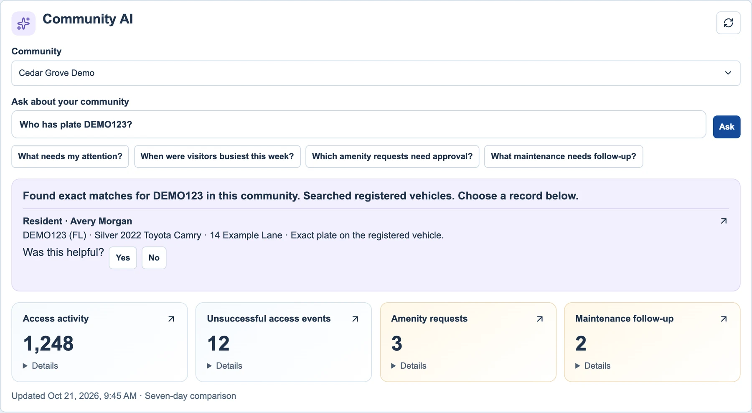
Task: Click the 'Was this helpful?' label
Action: point(63,252)
